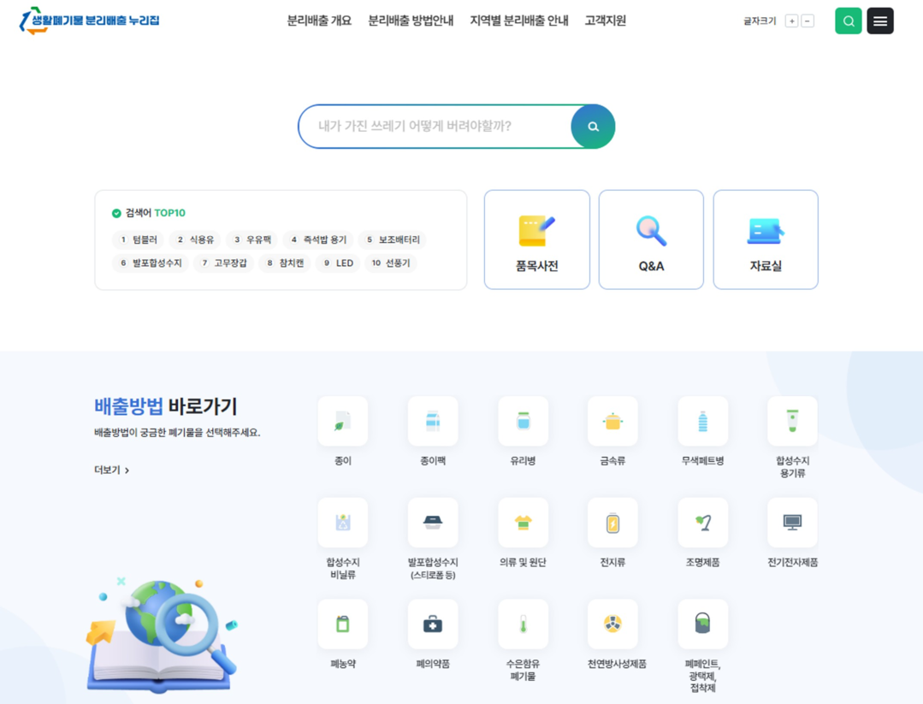923x704 pixels.
Task: Decrease font size with minus button
Action: click(x=808, y=21)
